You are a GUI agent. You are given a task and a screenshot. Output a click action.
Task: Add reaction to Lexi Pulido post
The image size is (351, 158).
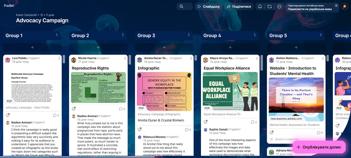pyautogui.click(x=8, y=115)
